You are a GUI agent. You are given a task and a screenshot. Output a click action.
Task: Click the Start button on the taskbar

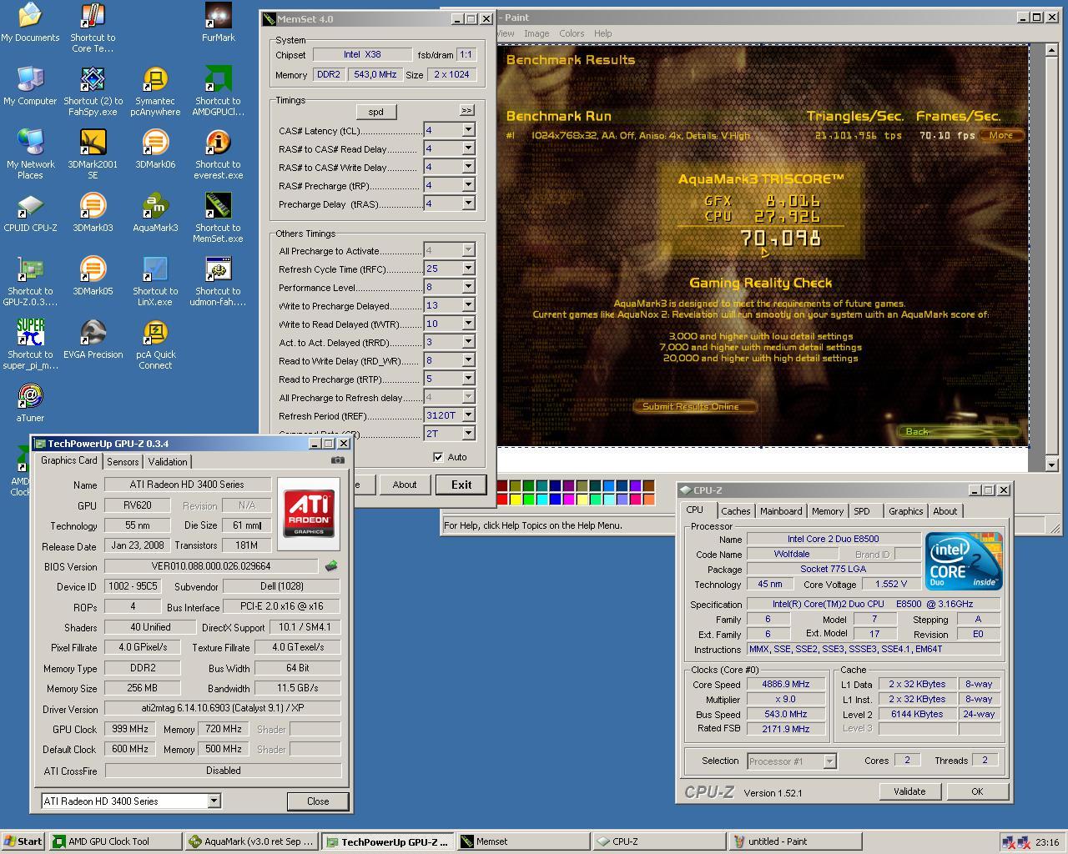(x=23, y=841)
